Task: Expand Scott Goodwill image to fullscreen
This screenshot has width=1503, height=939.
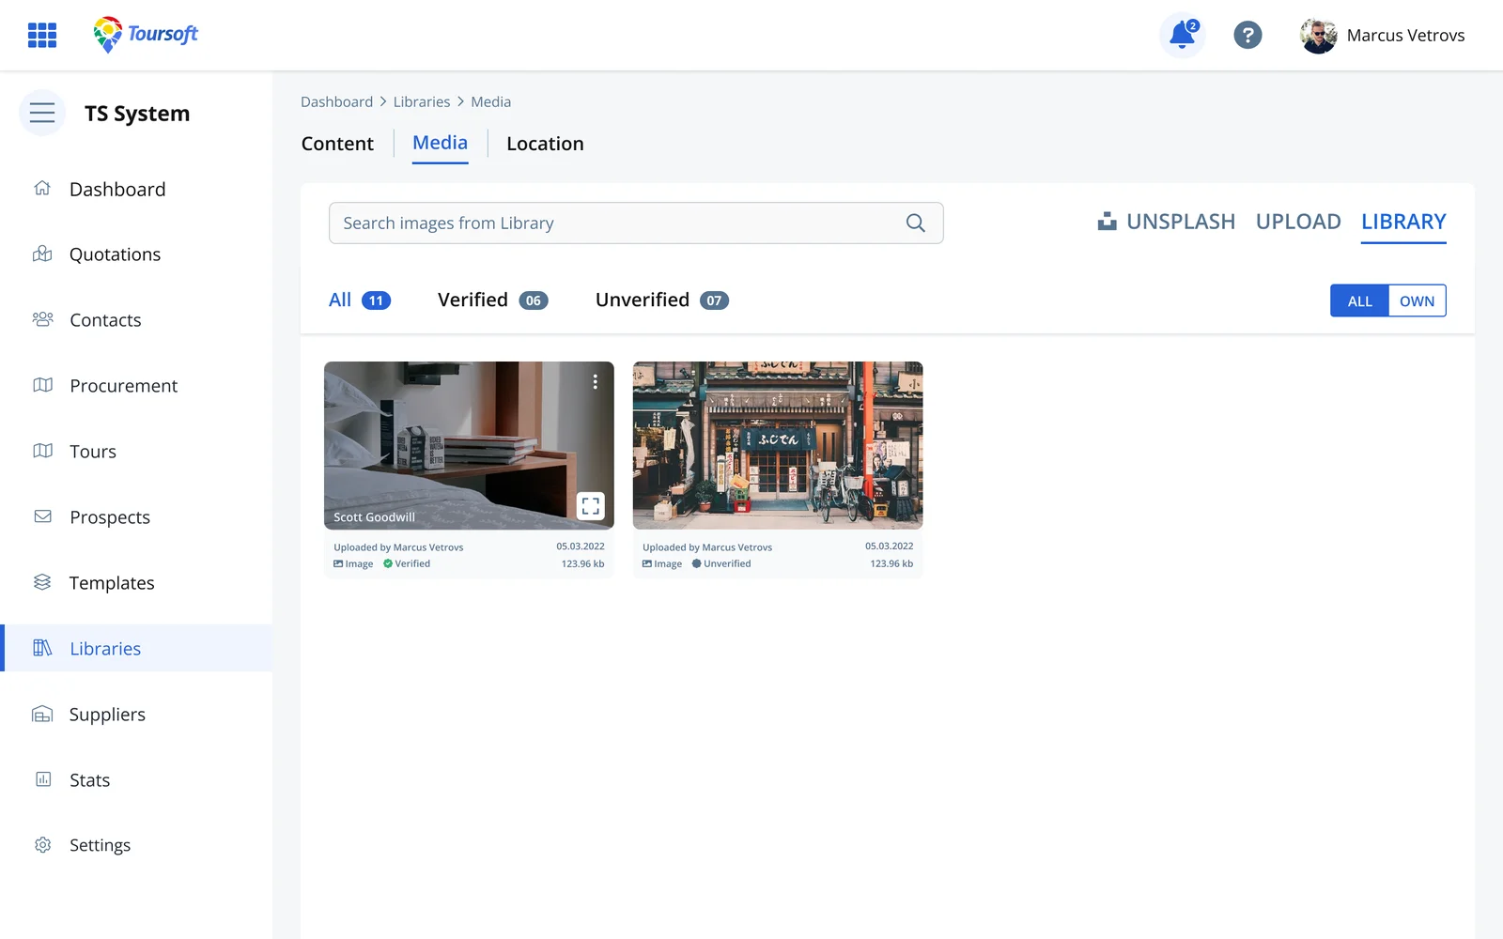Action: (590, 506)
